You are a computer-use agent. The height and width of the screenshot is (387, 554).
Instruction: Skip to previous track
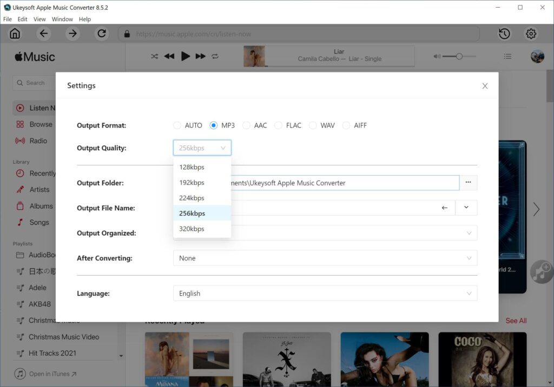pos(169,56)
